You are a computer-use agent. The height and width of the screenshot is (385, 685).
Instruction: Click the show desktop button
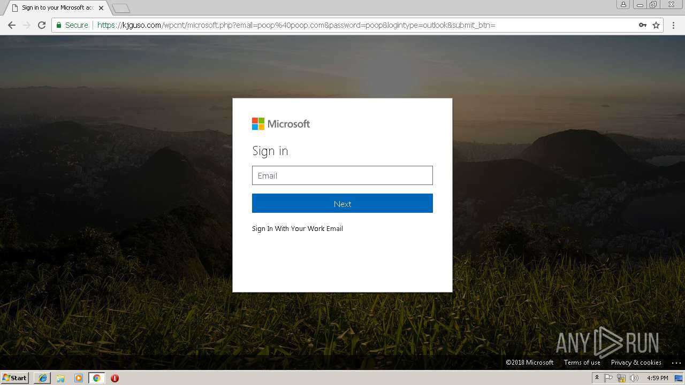(x=679, y=378)
